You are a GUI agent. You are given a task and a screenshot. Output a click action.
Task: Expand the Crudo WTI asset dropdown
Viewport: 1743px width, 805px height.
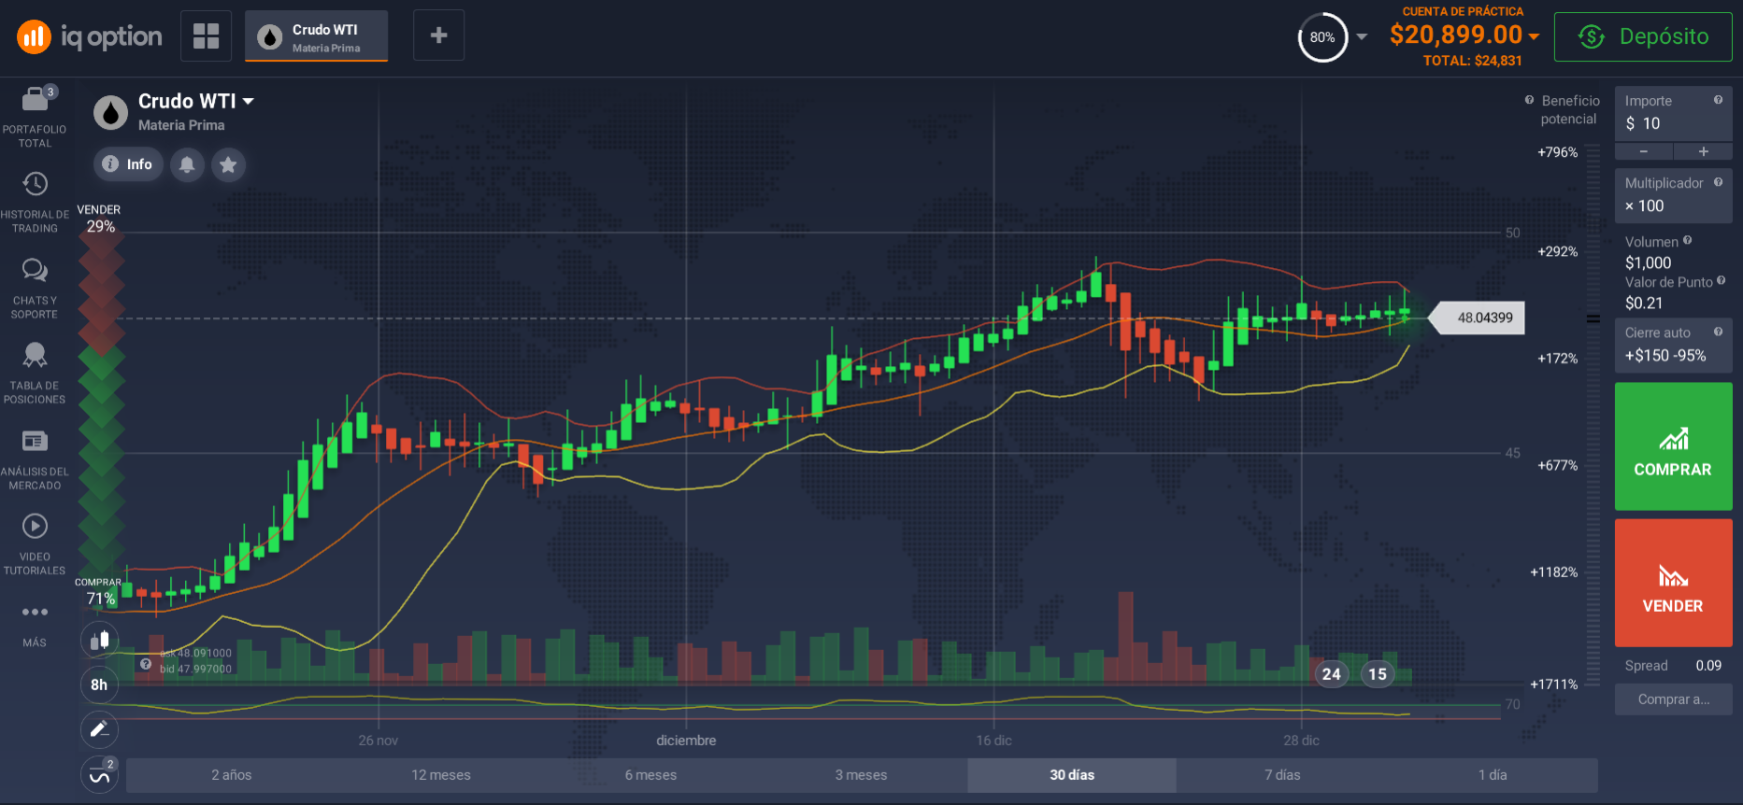[249, 101]
